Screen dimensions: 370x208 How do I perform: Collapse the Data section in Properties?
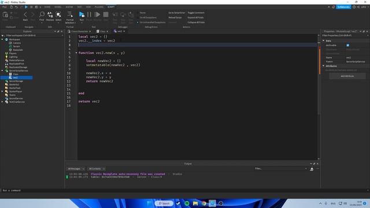pos(324,41)
